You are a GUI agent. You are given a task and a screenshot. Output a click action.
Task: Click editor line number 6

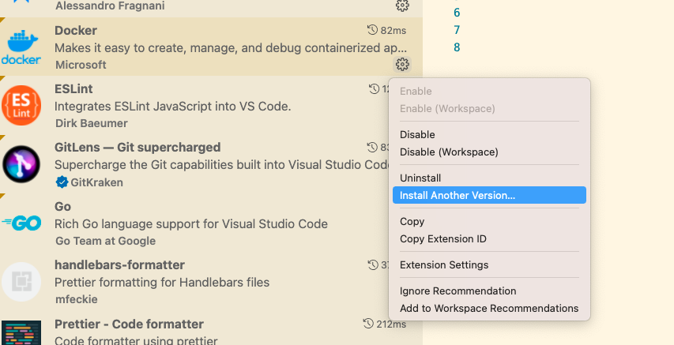457,13
